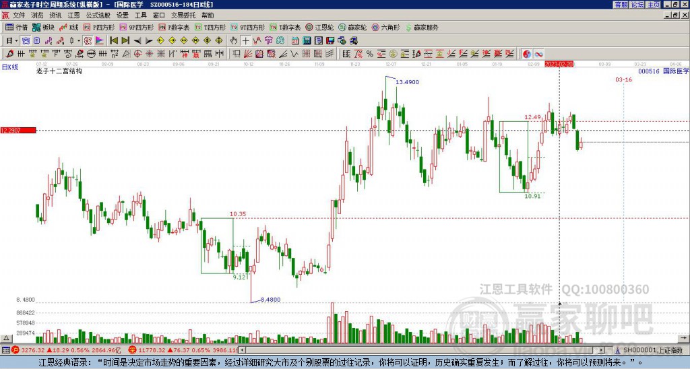Open the 9T四方形 tool

[248, 27]
